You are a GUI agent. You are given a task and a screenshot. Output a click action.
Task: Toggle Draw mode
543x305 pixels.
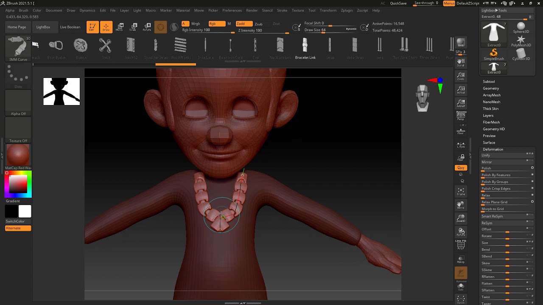click(106, 27)
